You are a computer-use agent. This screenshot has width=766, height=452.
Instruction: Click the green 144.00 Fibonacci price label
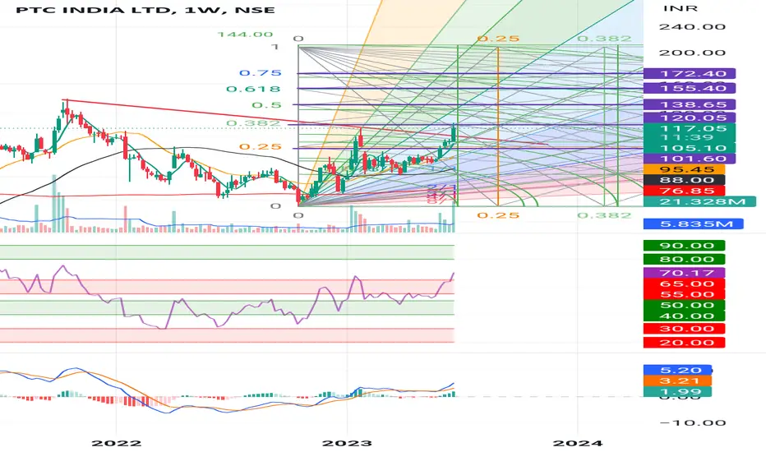point(245,35)
